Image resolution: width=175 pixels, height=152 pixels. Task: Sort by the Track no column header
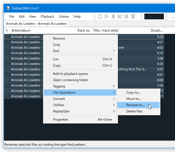[x=83, y=30]
